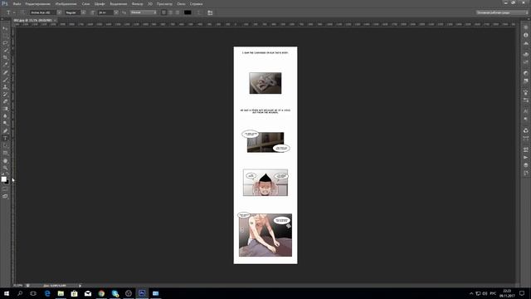Click the font size value field
This screenshot has height=299, width=531.
pos(105,12)
